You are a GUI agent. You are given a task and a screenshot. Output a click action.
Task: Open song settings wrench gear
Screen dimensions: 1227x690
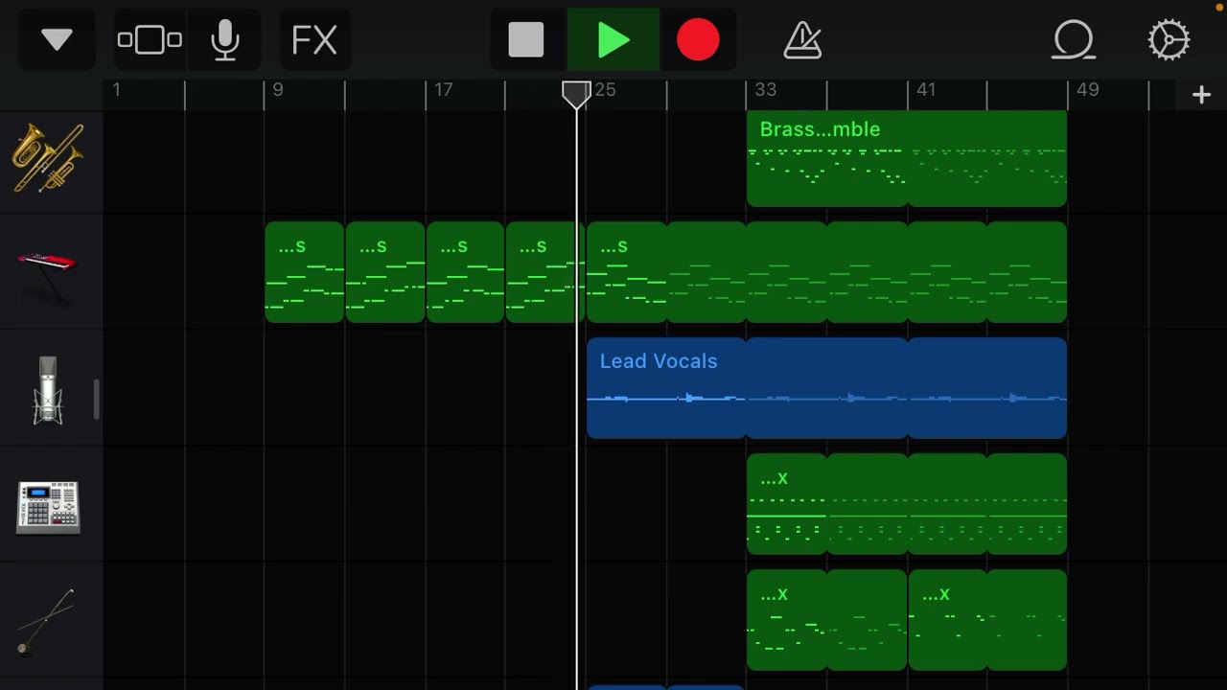tap(1169, 40)
